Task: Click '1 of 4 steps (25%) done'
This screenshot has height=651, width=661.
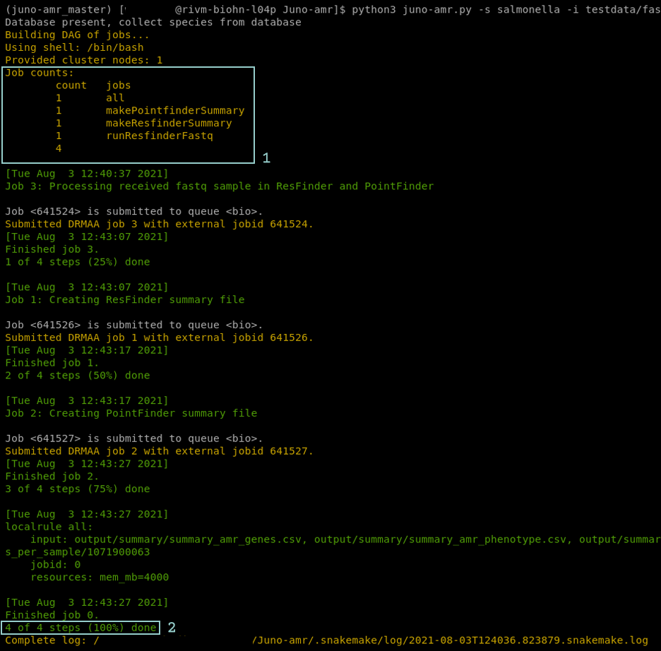Action: pyautogui.click(x=78, y=262)
